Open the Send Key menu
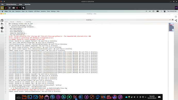Image resolution: width=178 pixels, height=100 pixels. pyautogui.click(x=27, y=4)
